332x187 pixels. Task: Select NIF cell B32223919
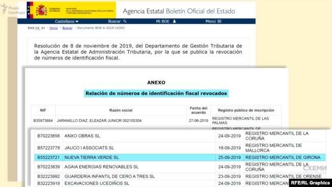(49, 183)
